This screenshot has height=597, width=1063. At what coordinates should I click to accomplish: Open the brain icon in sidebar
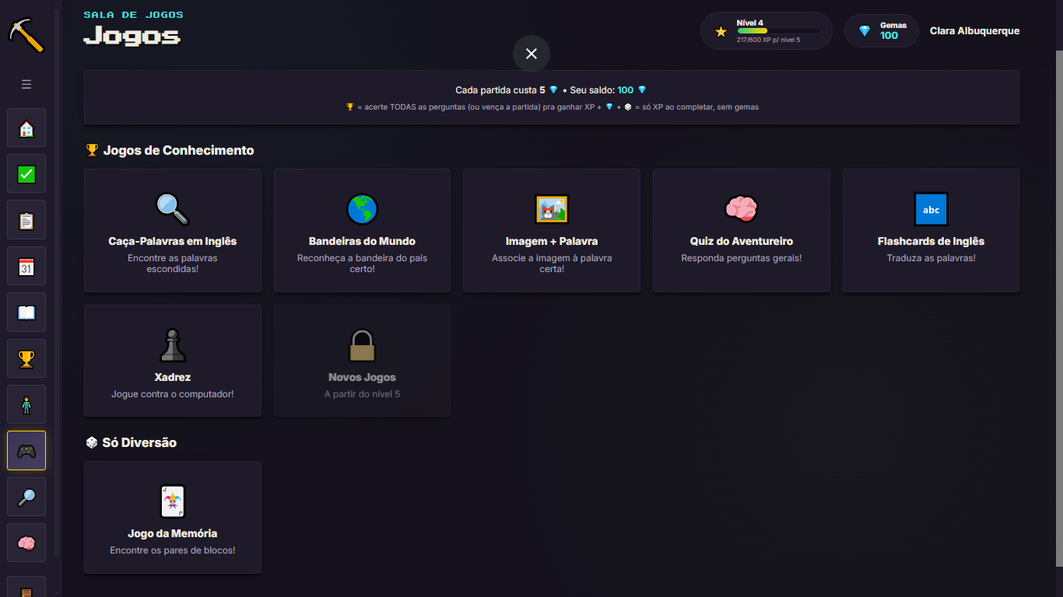pyautogui.click(x=26, y=543)
